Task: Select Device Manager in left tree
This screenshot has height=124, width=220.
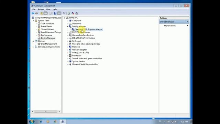Action: (x=48, y=38)
